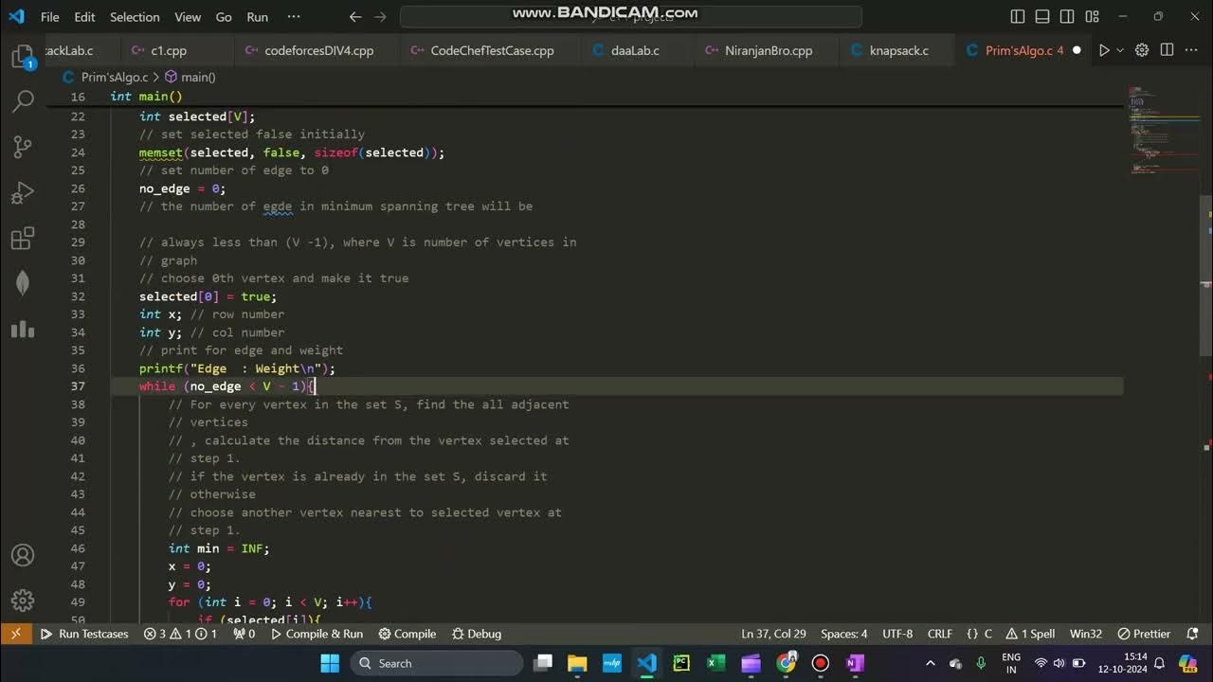Open the File menu
The width and height of the screenshot is (1213, 682).
49,17
